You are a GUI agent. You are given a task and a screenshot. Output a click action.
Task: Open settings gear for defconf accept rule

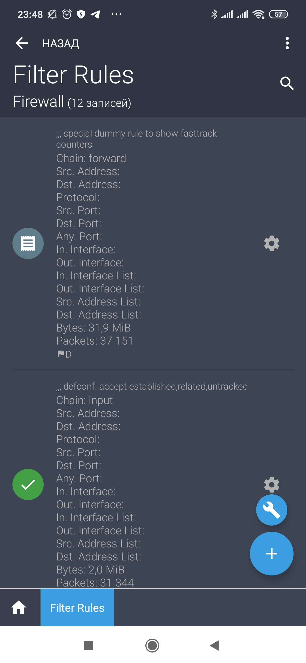[271, 483]
